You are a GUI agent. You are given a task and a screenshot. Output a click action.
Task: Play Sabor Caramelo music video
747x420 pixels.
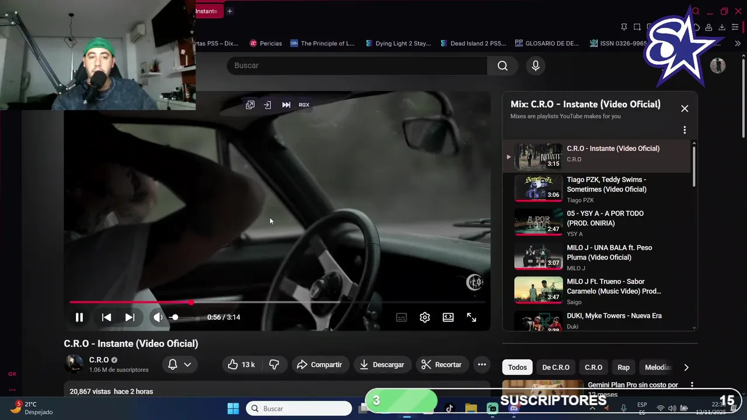(x=597, y=291)
